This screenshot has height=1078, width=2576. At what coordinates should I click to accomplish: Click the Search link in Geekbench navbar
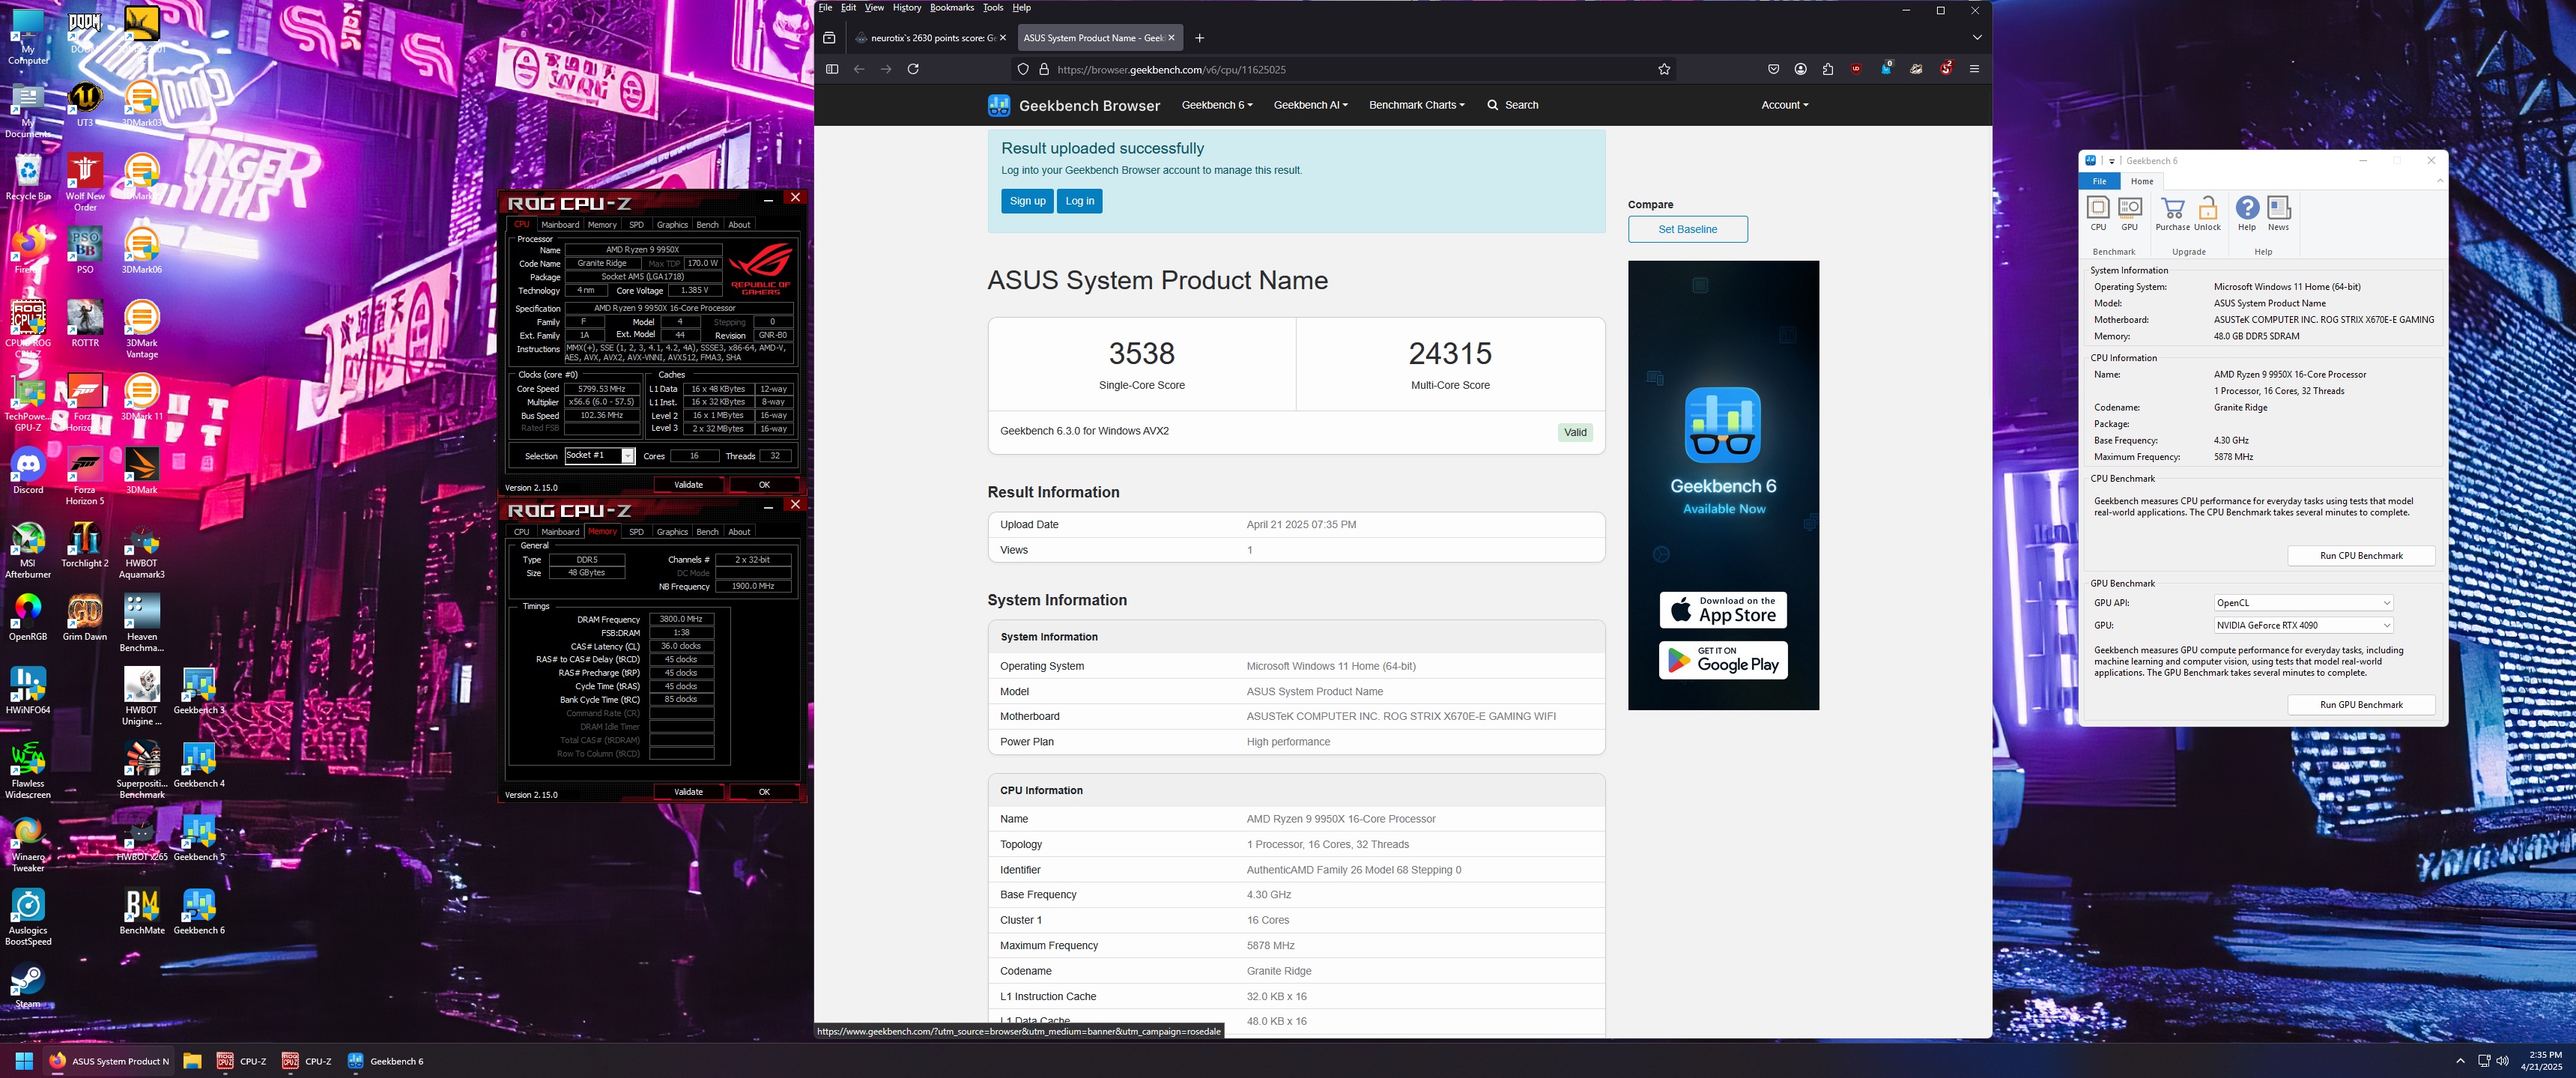1512,105
